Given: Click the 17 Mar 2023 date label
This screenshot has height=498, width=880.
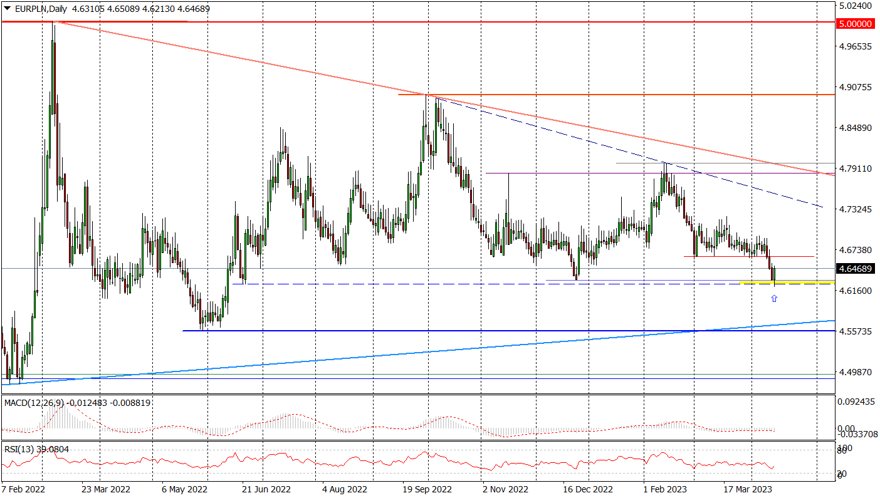Looking at the screenshot, I should coord(748,489).
